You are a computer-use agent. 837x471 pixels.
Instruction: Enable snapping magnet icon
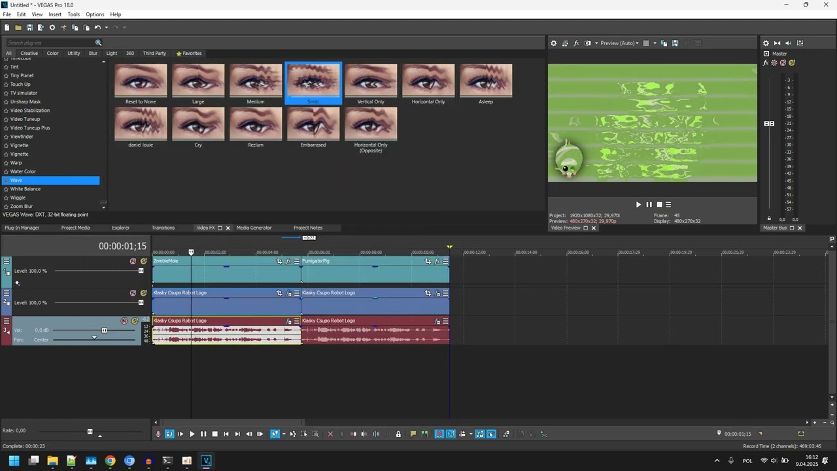coord(439,434)
